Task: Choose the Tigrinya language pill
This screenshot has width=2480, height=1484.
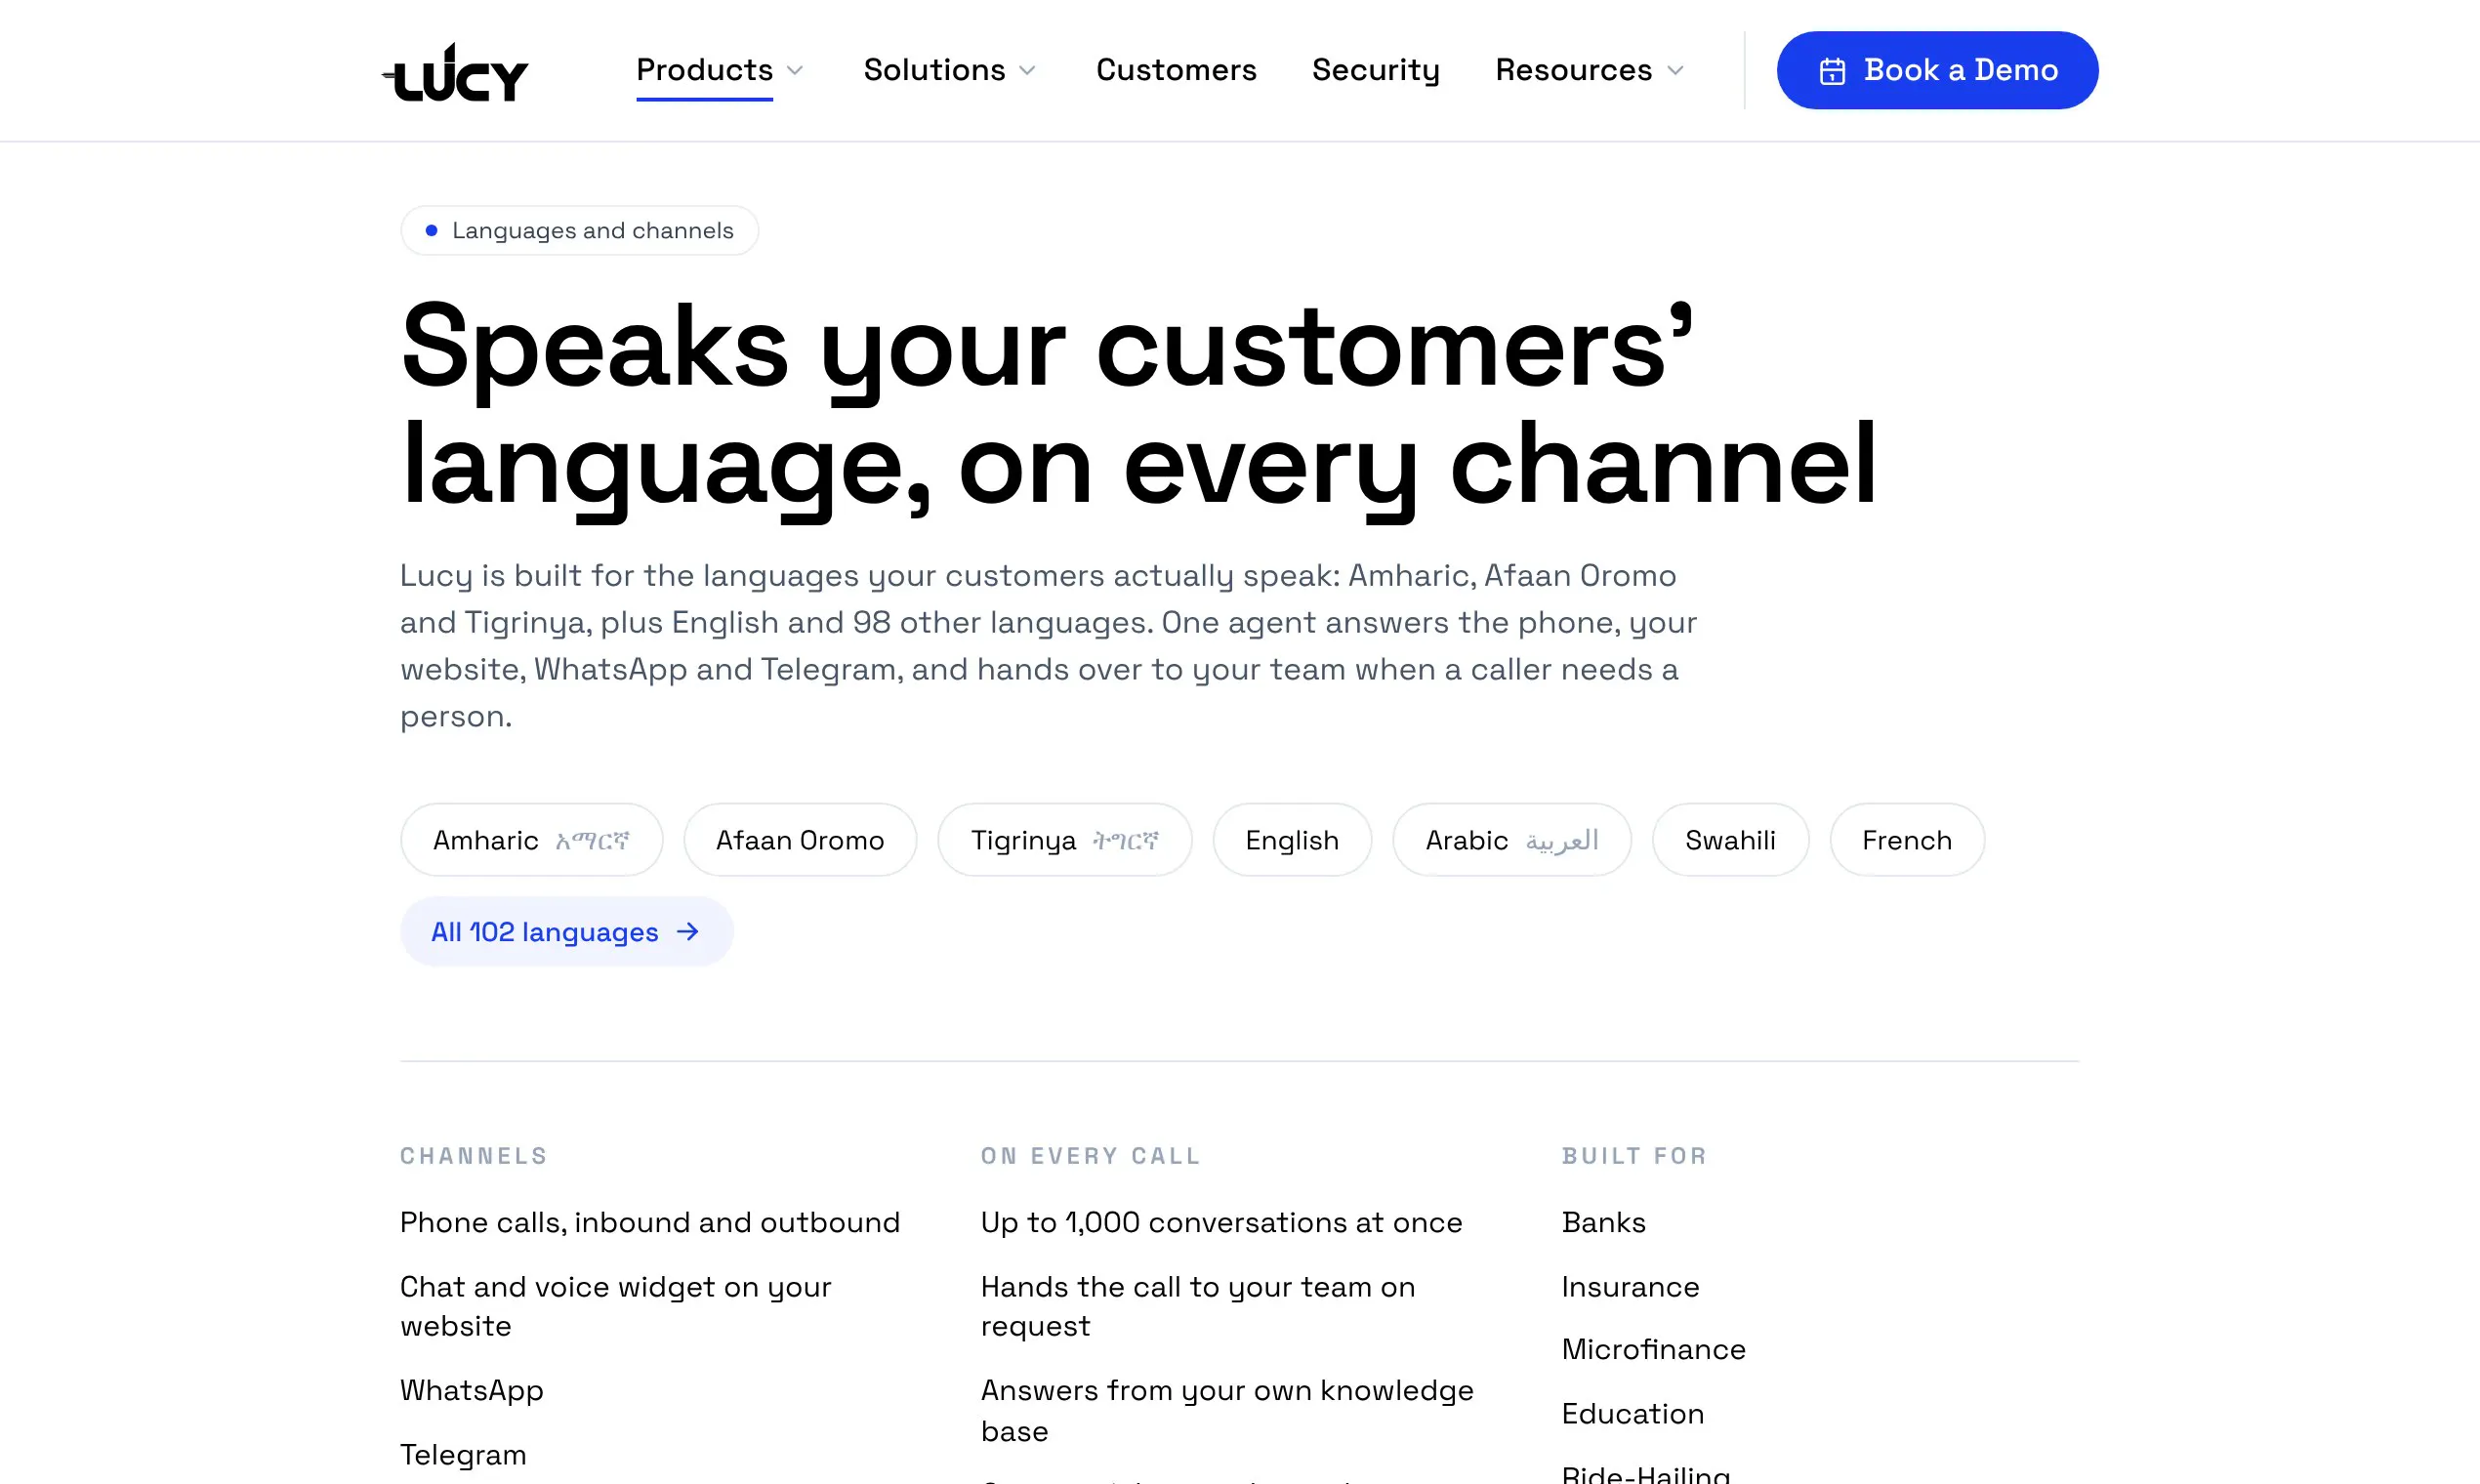Action: pos(1064,840)
